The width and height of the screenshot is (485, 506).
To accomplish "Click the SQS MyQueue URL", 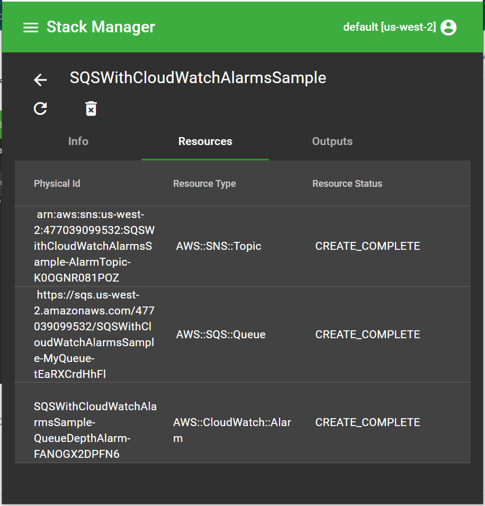I will point(94,334).
